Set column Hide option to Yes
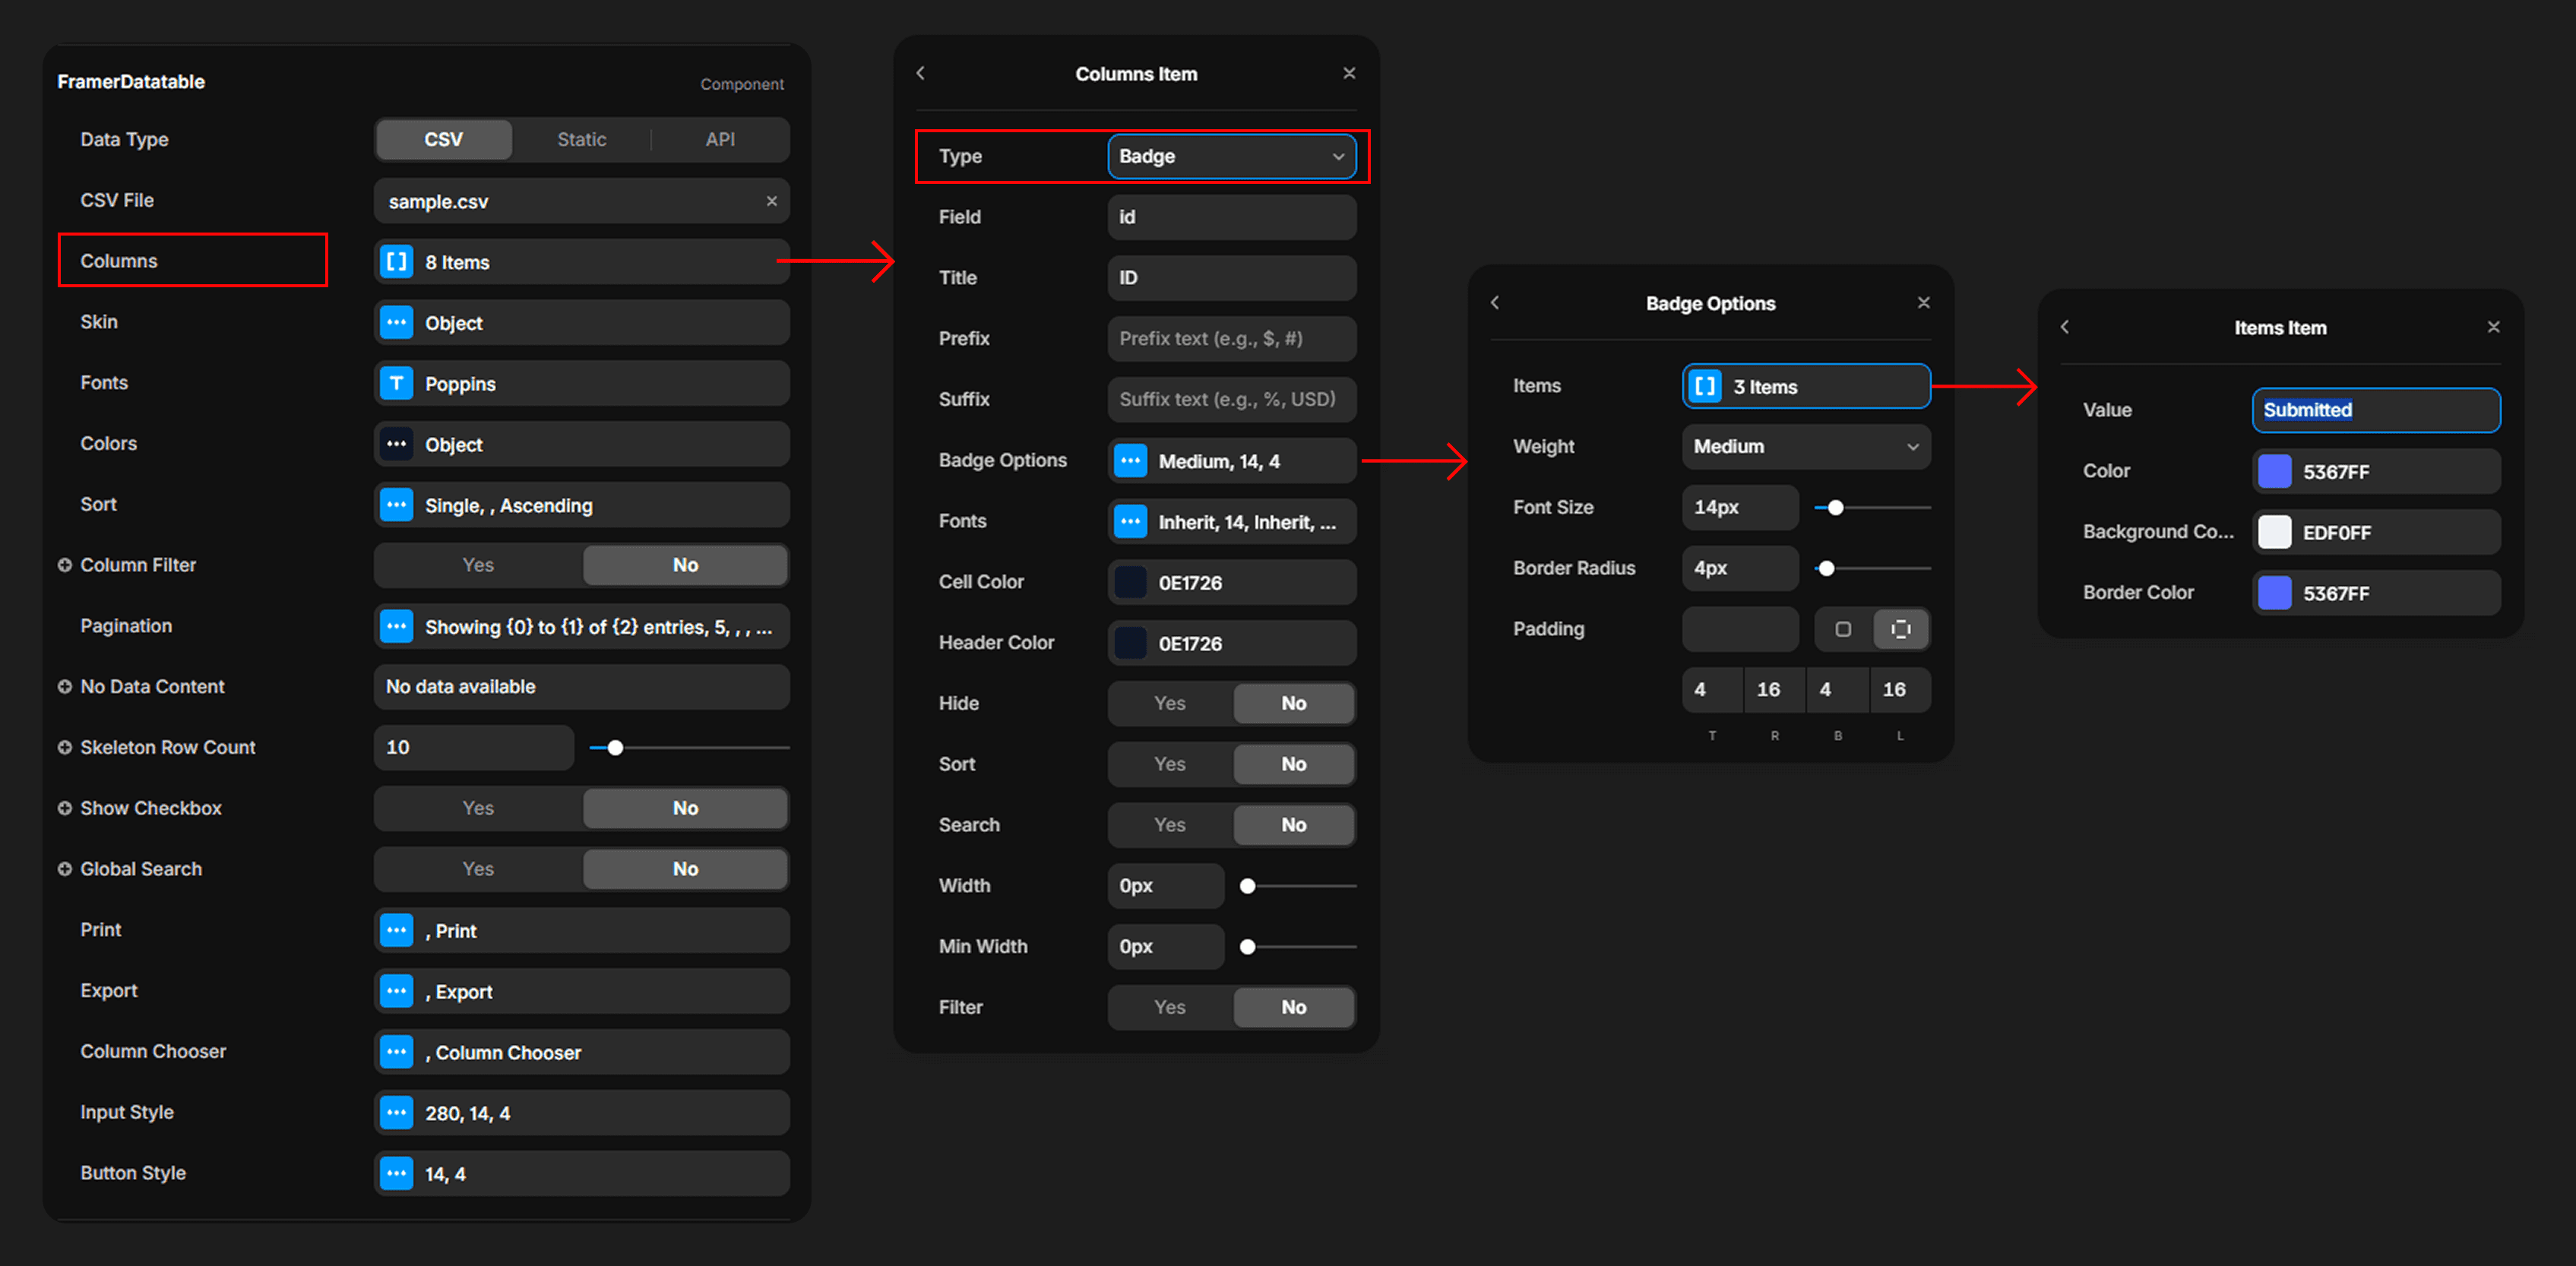The image size is (2576, 1266). [x=1169, y=703]
